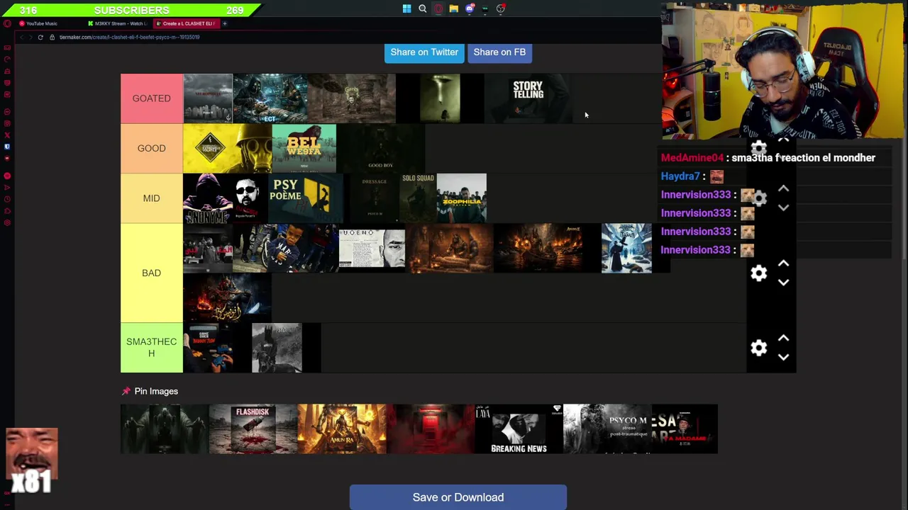
Task: Pick GOOD BOY cover thumbnail
Action: [381, 148]
